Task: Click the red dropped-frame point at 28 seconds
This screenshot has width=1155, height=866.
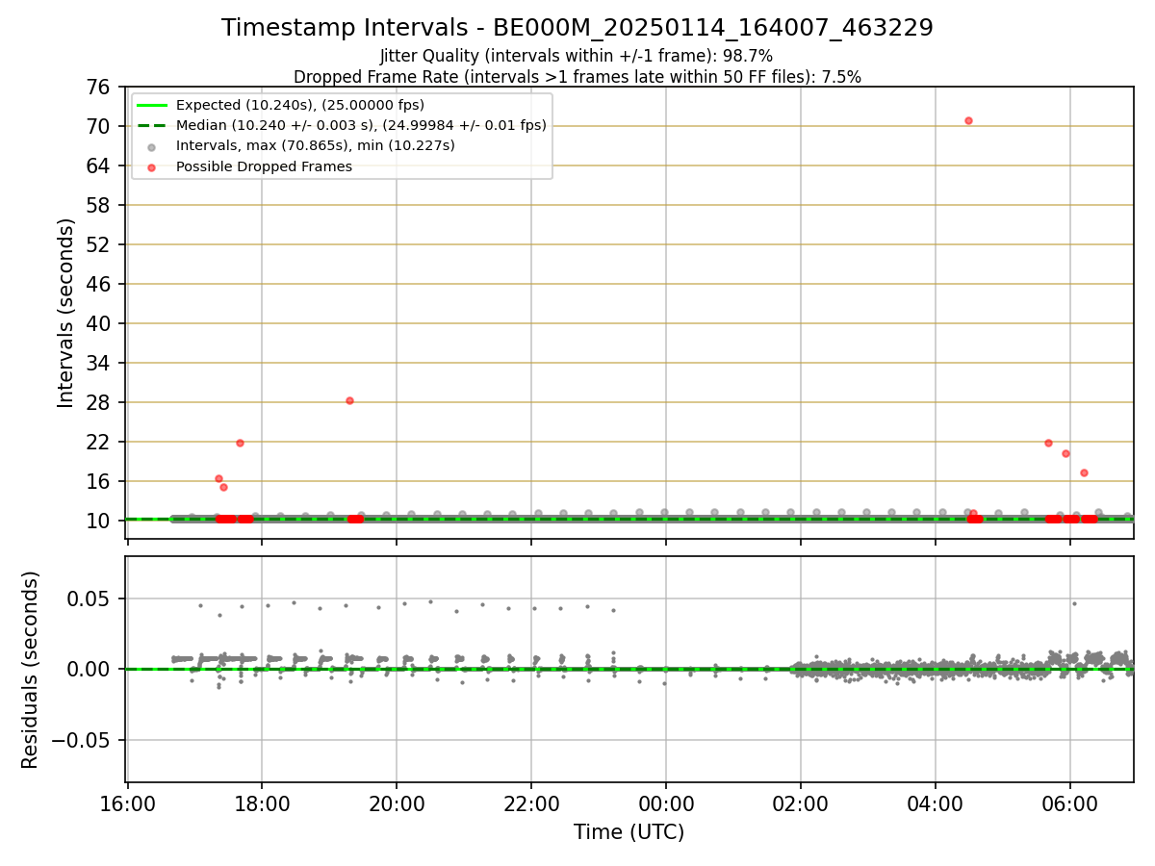Action: (x=349, y=400)
